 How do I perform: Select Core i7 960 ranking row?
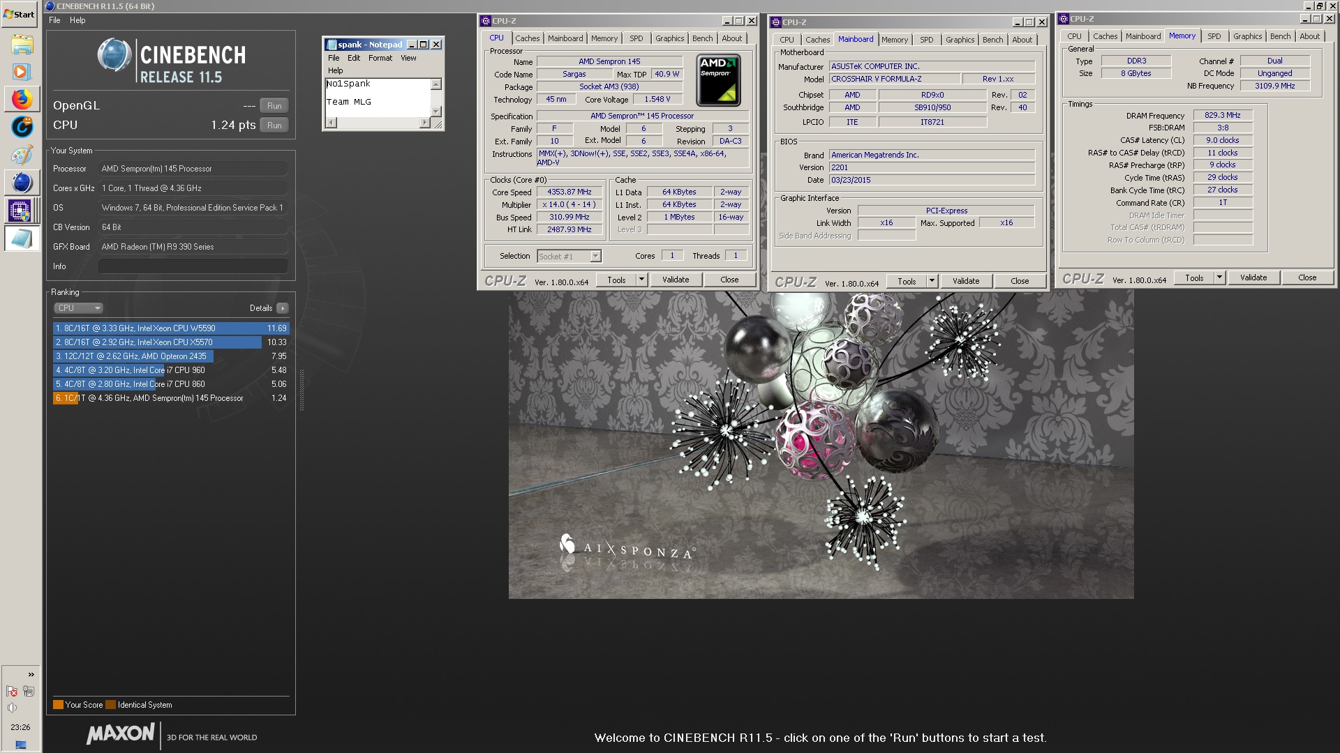click(x=171, y=370)
